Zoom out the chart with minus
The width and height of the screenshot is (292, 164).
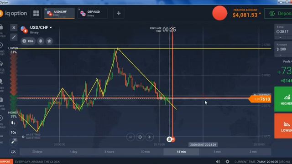click(130, 137)
